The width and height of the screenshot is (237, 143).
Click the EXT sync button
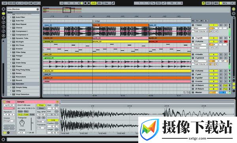(x=36, y=3)
